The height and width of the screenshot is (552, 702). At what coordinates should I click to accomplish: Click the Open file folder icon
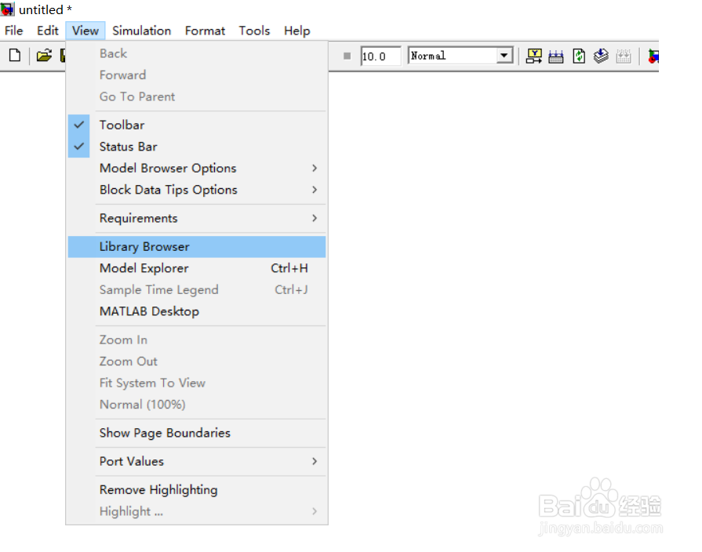44,56
